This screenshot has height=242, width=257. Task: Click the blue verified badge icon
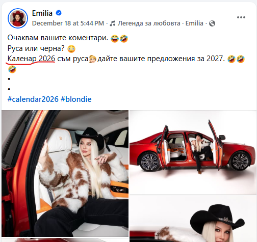click(x=59, y=13)
